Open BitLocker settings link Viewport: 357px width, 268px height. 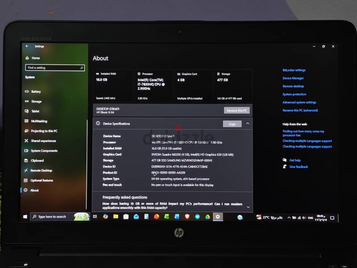tap(294, 70)
